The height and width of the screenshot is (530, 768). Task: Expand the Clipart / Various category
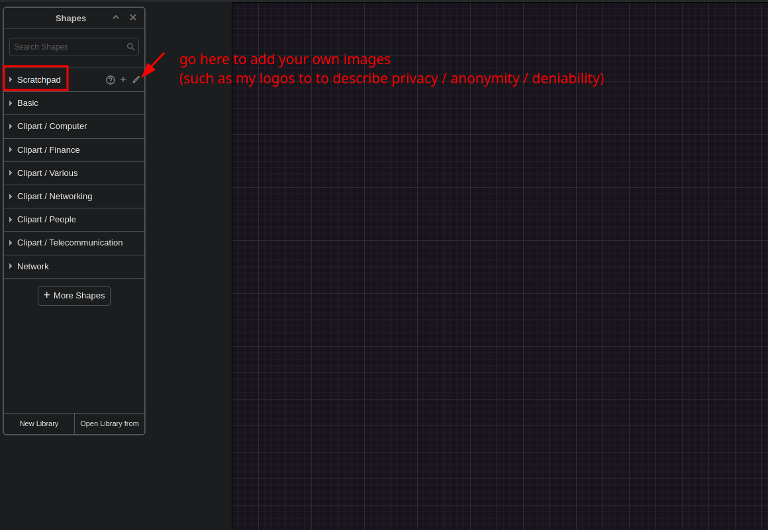pyautogui.click(x=47, y=173)
